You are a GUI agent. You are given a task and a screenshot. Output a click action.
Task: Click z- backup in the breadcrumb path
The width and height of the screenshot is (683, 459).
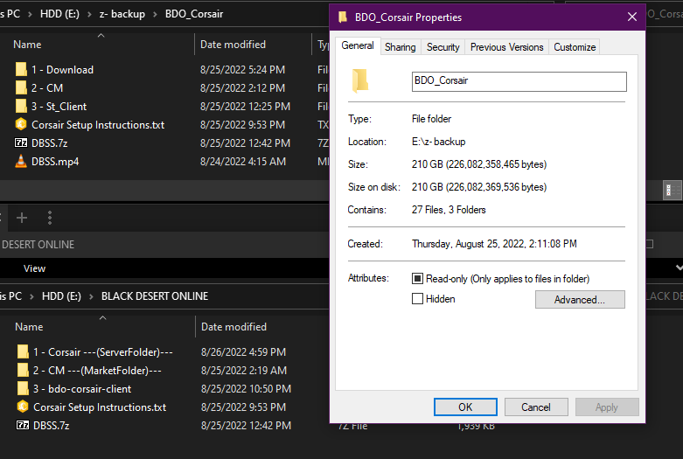(x=122, y=14)
